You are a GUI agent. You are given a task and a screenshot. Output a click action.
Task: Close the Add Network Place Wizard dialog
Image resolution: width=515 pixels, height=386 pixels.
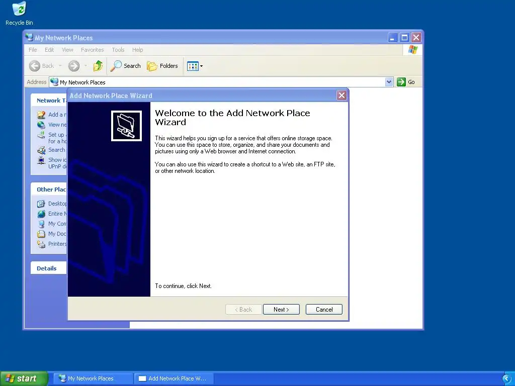[x=341, y=95]
